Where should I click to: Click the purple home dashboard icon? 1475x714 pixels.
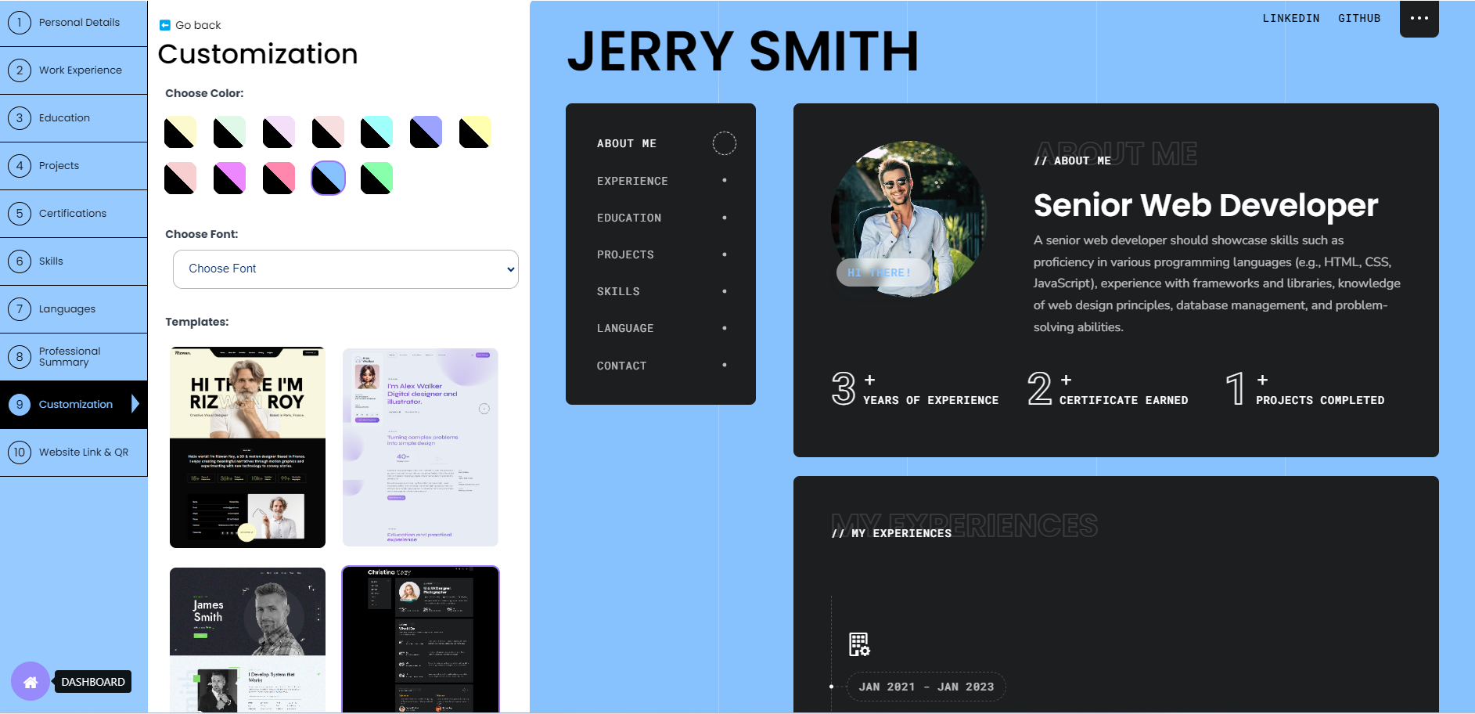click(x=31, y=682)
